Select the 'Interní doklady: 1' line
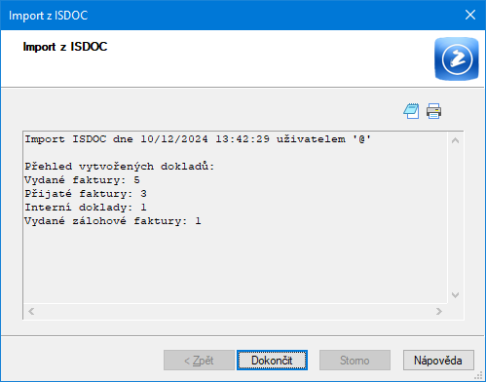Screen dimensions: 486x382 coord(86,208)
